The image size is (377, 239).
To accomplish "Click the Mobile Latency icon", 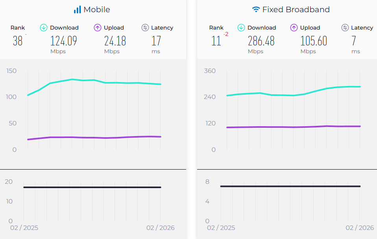I will (145, 28).
